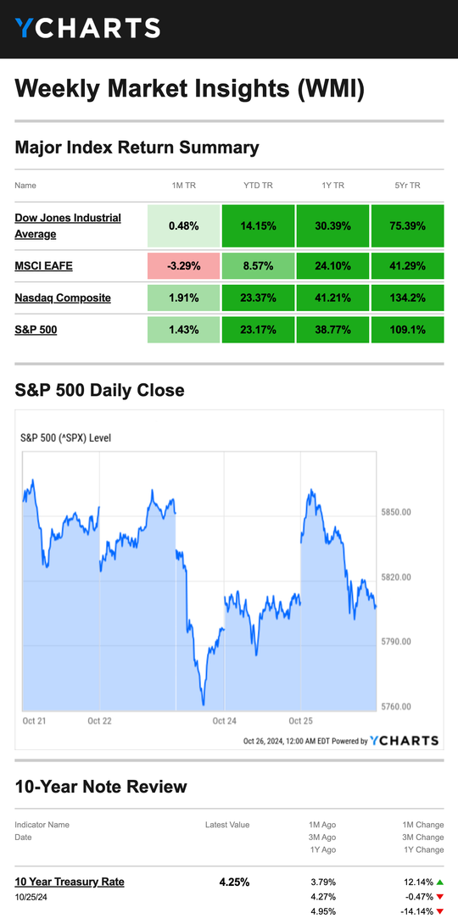
Task: Click the MSCI EAFE -3.29% red cell
Action: [x=183, y=266]
